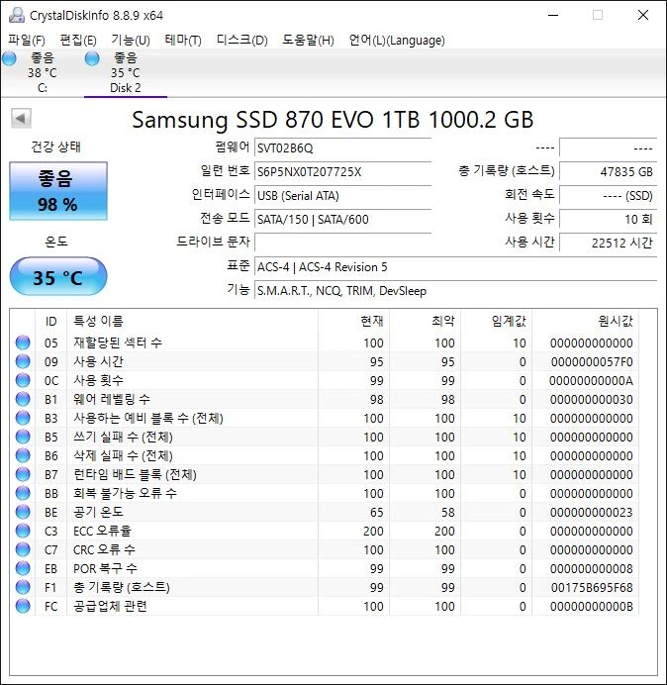Image resolution: width=667 pixels, height=685 pixels.
Task: Open the 파일(F) menu
Action: pos(26,41)
